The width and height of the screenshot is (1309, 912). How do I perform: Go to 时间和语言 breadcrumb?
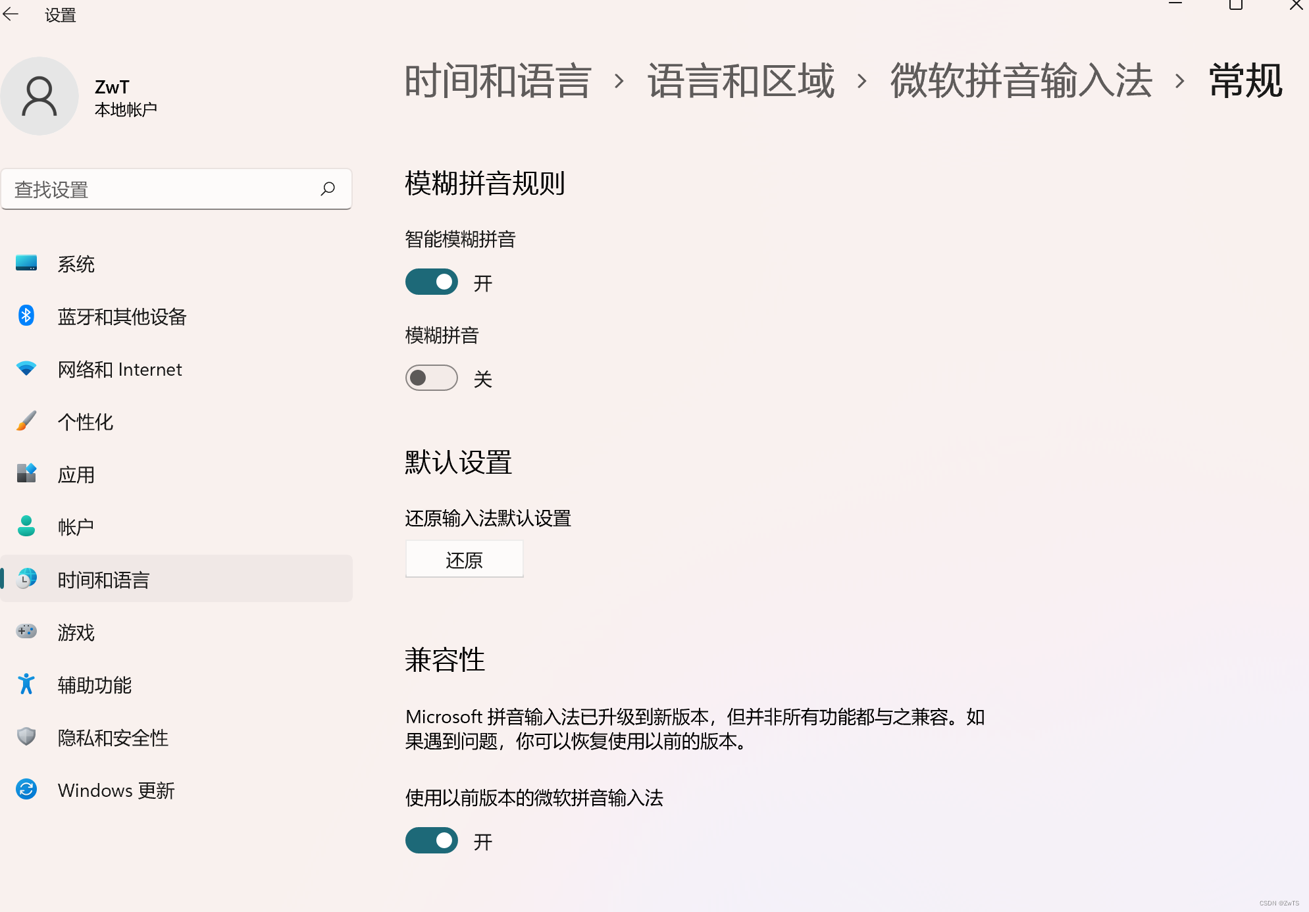(x=498, y=81)
